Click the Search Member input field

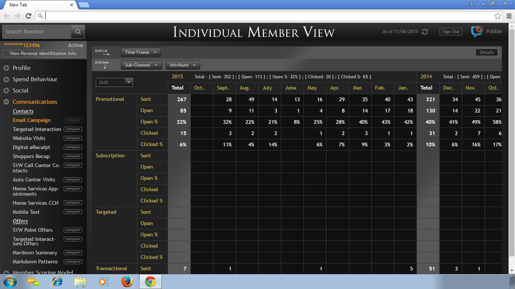coord(37,32)
